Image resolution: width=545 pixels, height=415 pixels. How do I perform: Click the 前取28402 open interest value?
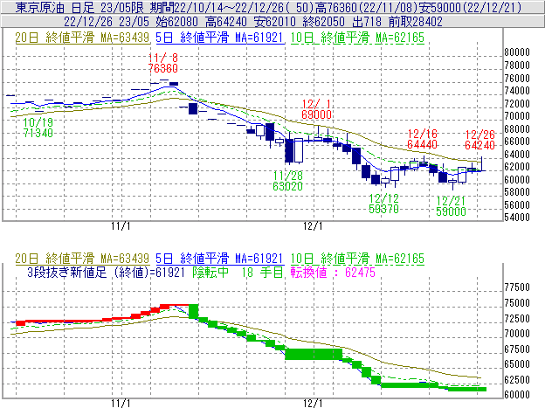[x=416, y=22]
